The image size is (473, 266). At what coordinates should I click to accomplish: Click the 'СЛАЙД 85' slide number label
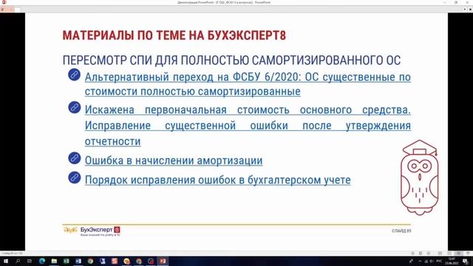(x=401, y=231)
